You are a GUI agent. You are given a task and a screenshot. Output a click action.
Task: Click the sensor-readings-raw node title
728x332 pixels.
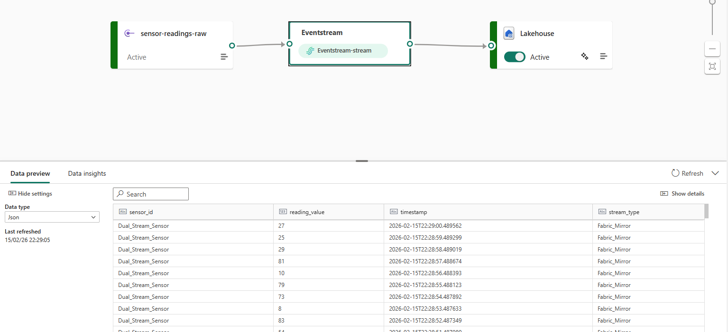174,34
